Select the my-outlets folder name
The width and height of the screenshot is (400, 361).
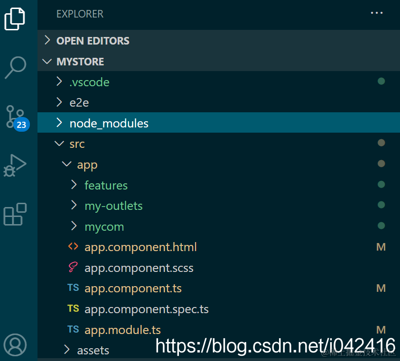[113, 206]
